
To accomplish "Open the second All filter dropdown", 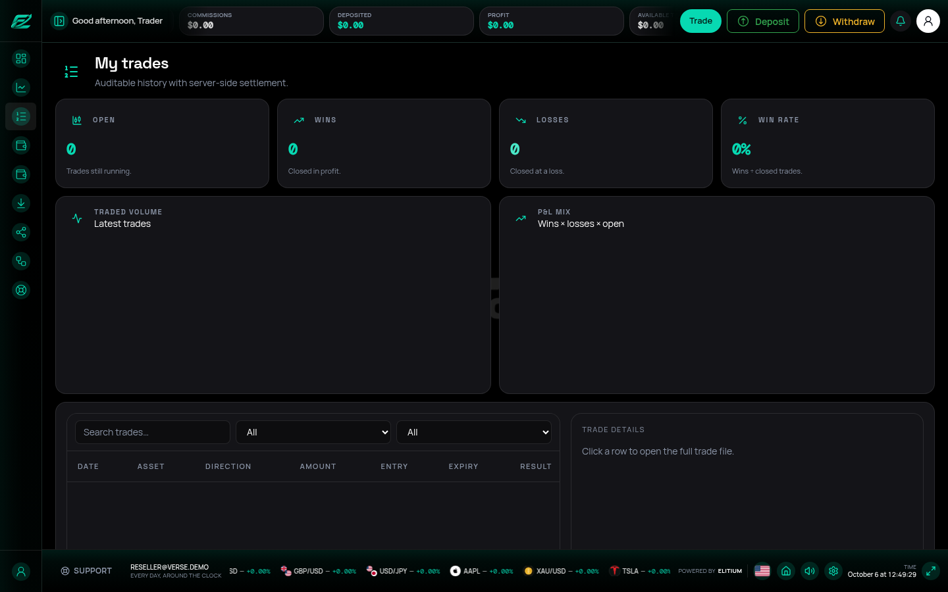I will pyautogui.click(x=474, y=432).
